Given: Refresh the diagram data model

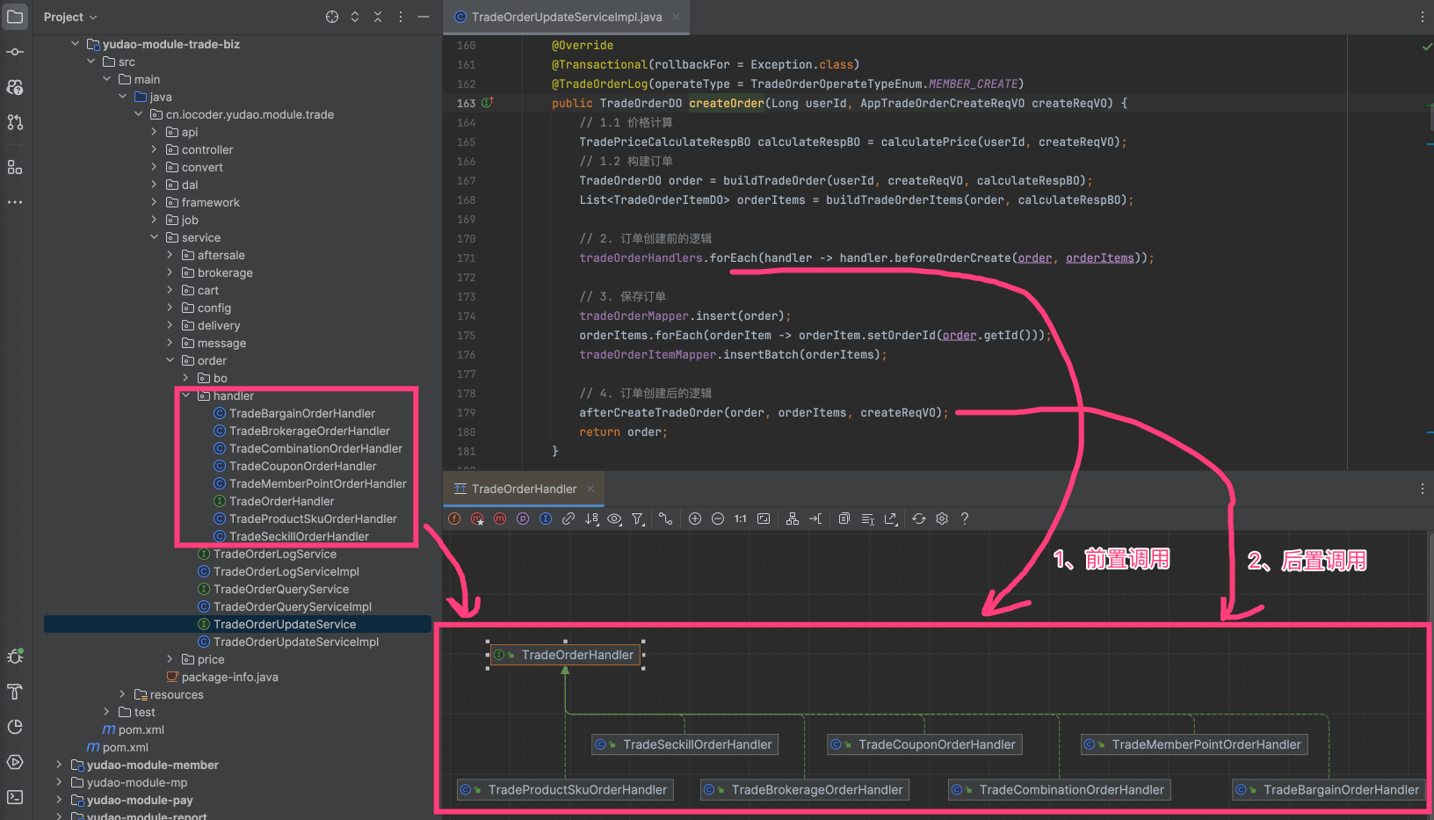Looking at the screenshot, I should tap(919, 519).
